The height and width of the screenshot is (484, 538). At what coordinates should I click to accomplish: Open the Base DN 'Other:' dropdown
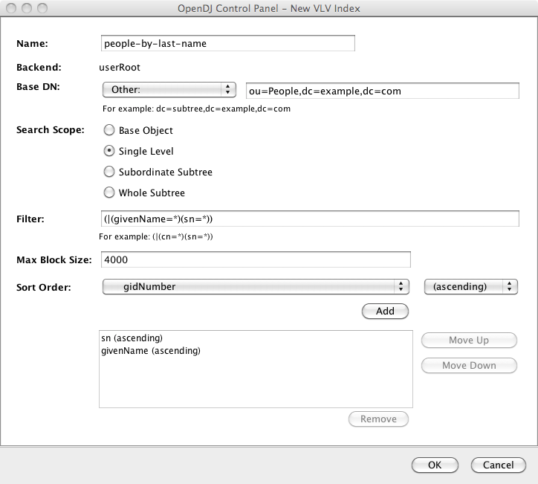[169, 90]
